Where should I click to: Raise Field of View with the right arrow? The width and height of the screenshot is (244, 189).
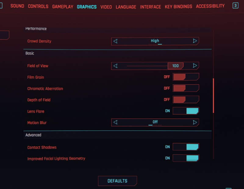pos(195,66)
